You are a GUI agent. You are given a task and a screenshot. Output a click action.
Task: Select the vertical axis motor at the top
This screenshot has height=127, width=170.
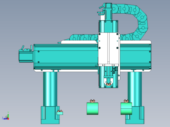(x=108, y=12)
